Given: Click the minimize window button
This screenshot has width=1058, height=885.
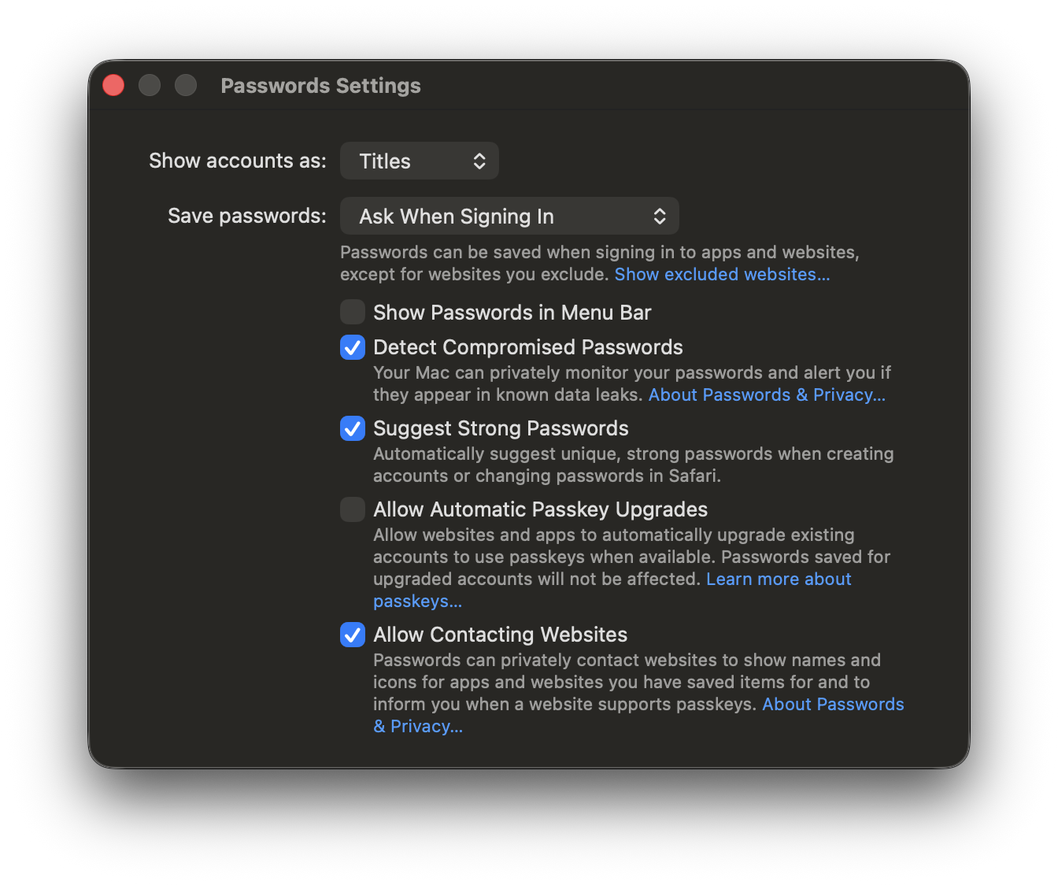Looking at the screenshot, I should pos(150,85).
